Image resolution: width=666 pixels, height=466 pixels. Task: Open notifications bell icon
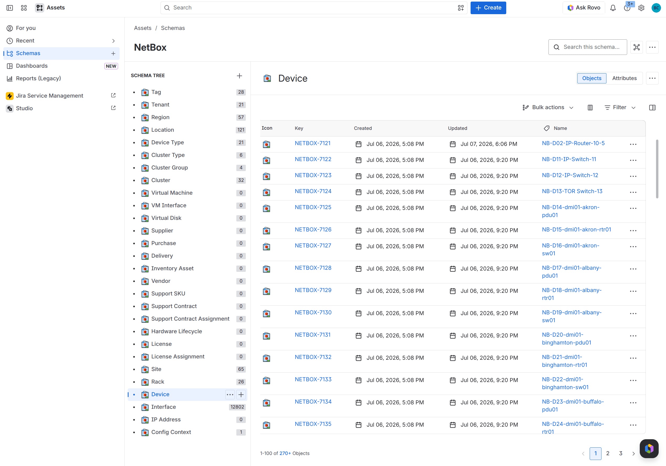tap(613, 8)
